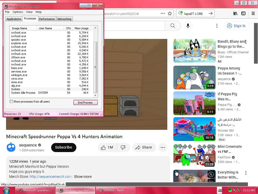Click the on-screen keyboard tray icon
Image resolution: width=258 pixels, height=194 pixels.
click(220, 190)
